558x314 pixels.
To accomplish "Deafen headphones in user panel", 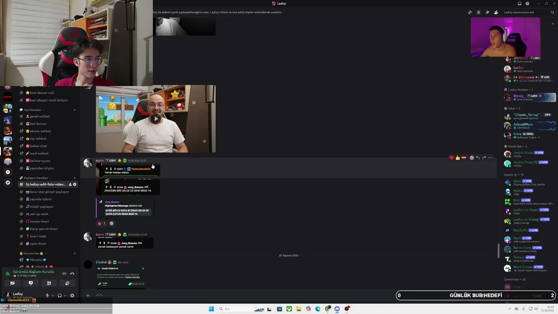I will pos(60,295).
